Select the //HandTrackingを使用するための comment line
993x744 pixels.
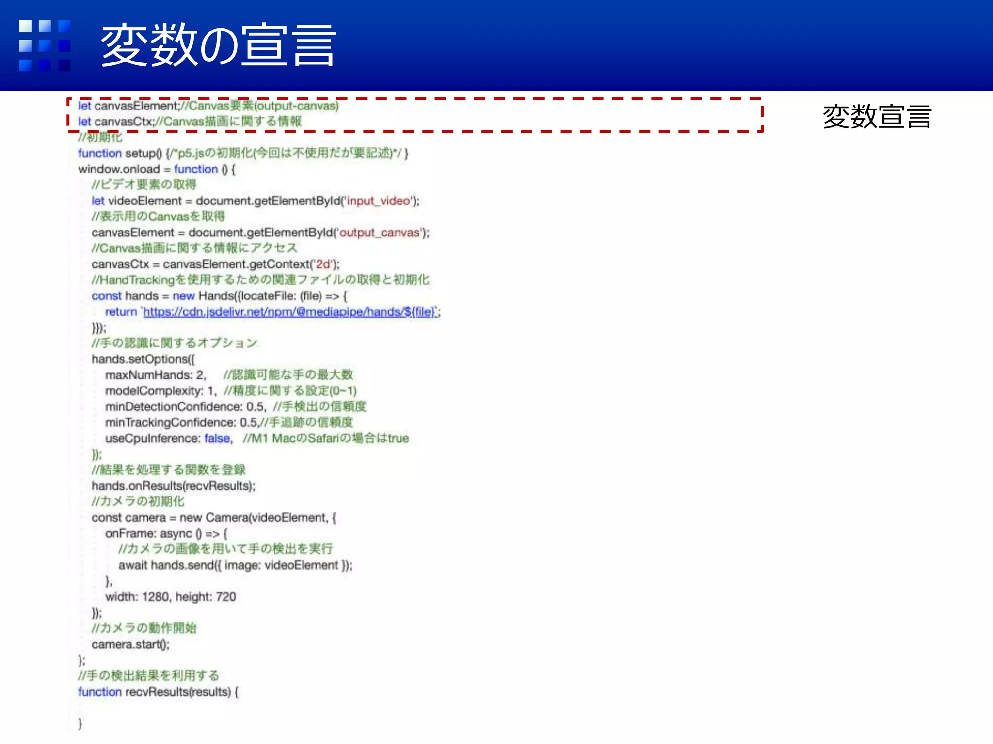(x=260, y=280)
